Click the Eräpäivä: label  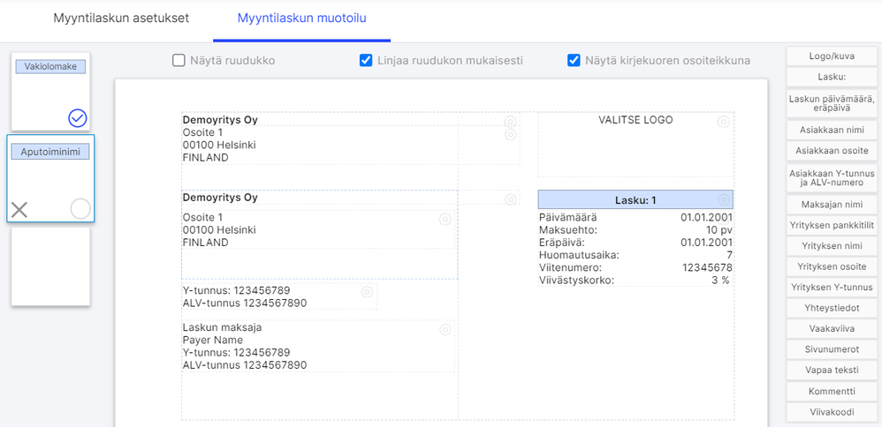561,243
